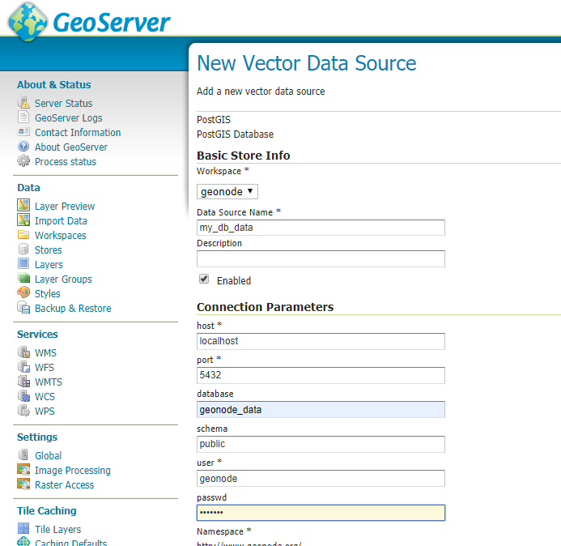Click the Global settings icon

[23, 455]
